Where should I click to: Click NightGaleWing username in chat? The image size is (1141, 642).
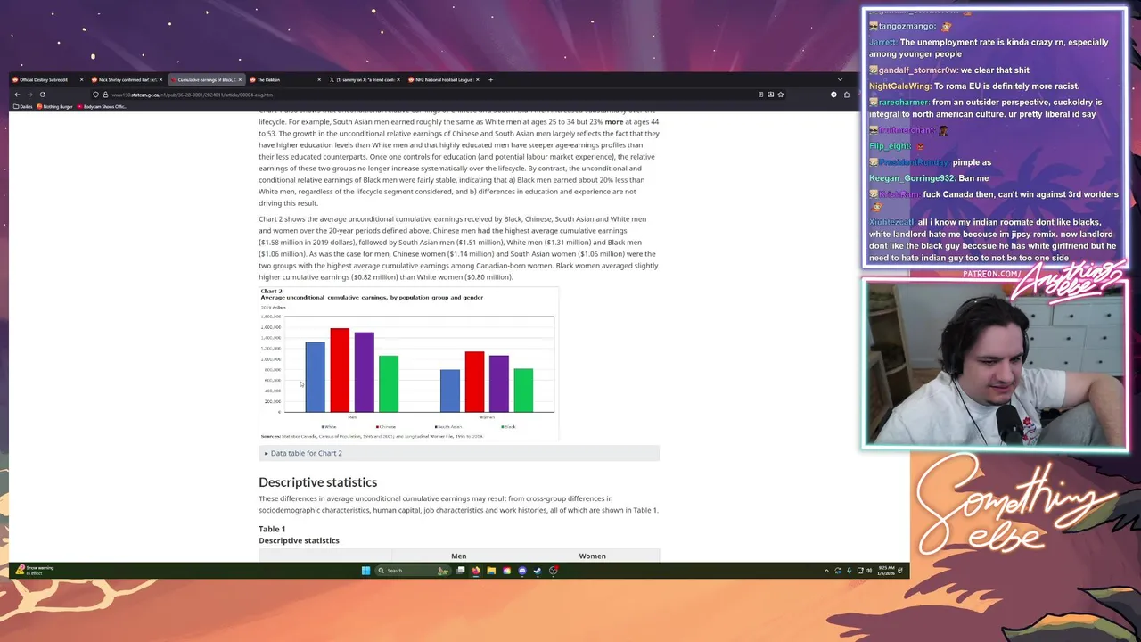click(x=899, y=86)
